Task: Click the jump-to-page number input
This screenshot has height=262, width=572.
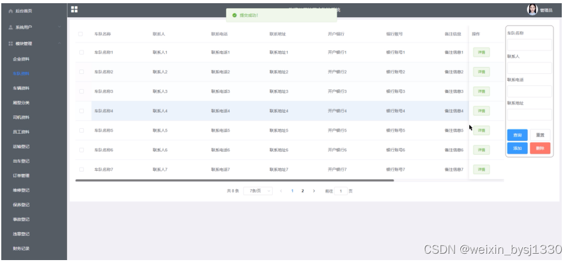Action: point(341,191)
